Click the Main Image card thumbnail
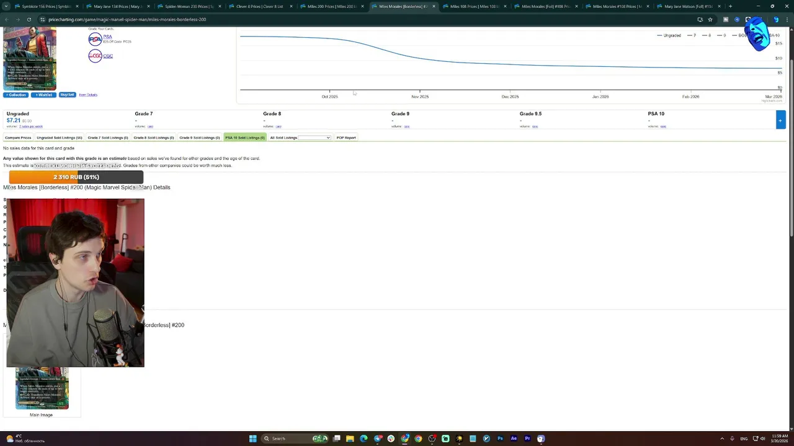794x446 pixels. pyautogui.click(x=42, y=388)
